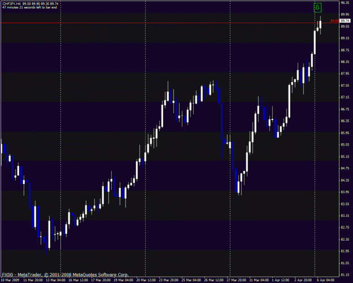
Task: Click the '19 Mar 04:00' time label
Action: (123, 280)
